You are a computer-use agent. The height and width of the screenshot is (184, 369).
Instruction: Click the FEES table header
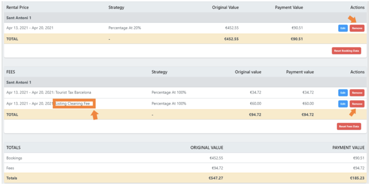[11, 72]
